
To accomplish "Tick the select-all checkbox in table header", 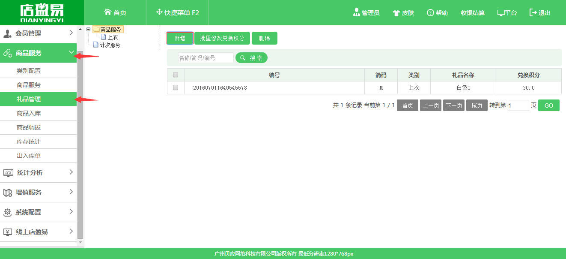I will click(x=176, y=75).
